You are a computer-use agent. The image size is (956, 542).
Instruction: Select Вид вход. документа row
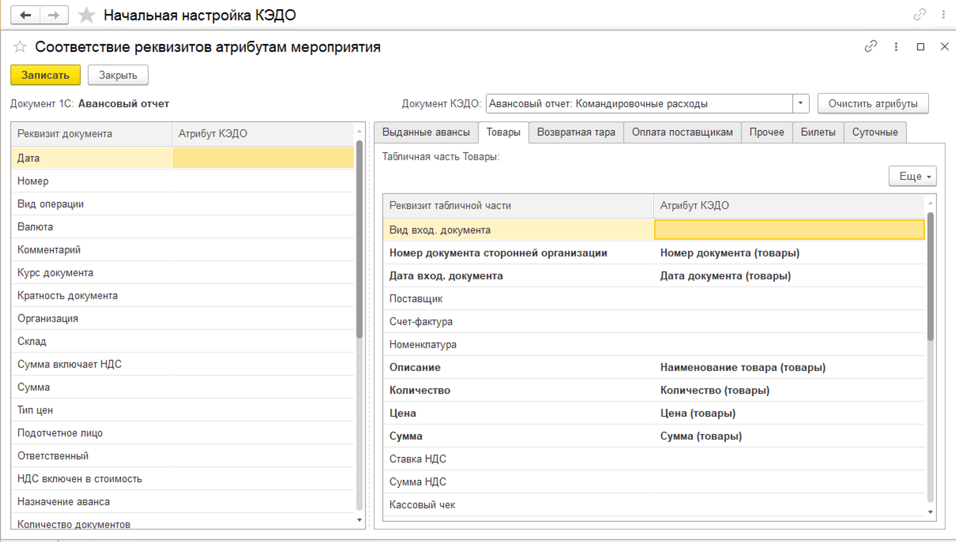[654, 230]
